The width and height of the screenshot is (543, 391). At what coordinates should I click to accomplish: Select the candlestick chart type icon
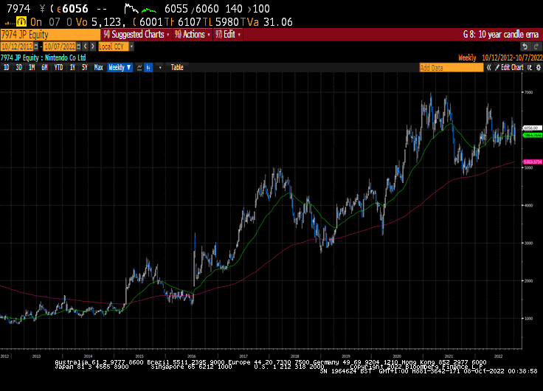click(148, 68)
